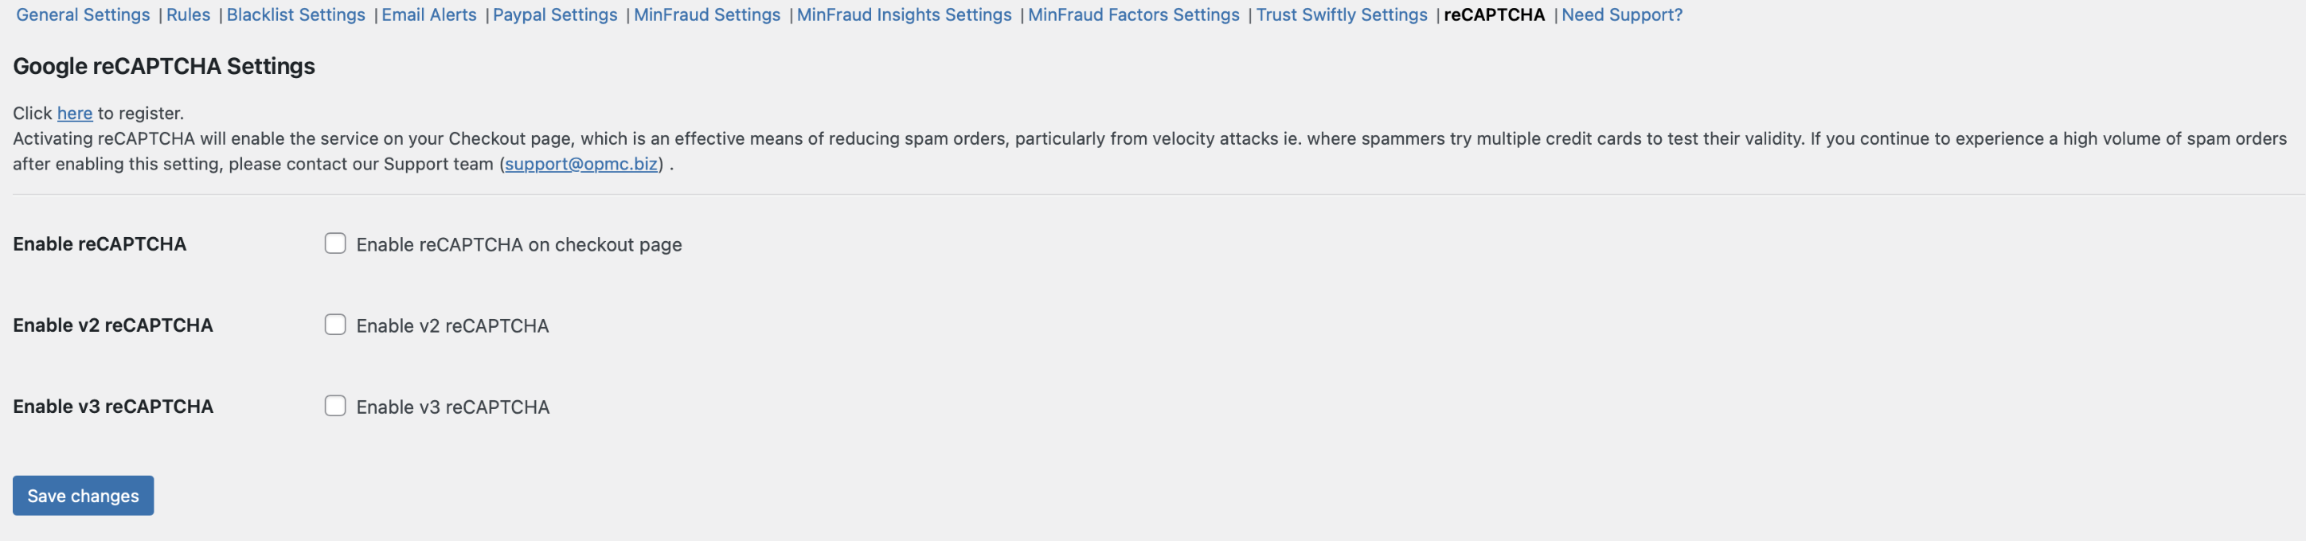Image resolution: width=2306 pixels, height=541 pixels.
Task: Check the v3 reCAPTCHA checkbox
Action: coord(334,406)
